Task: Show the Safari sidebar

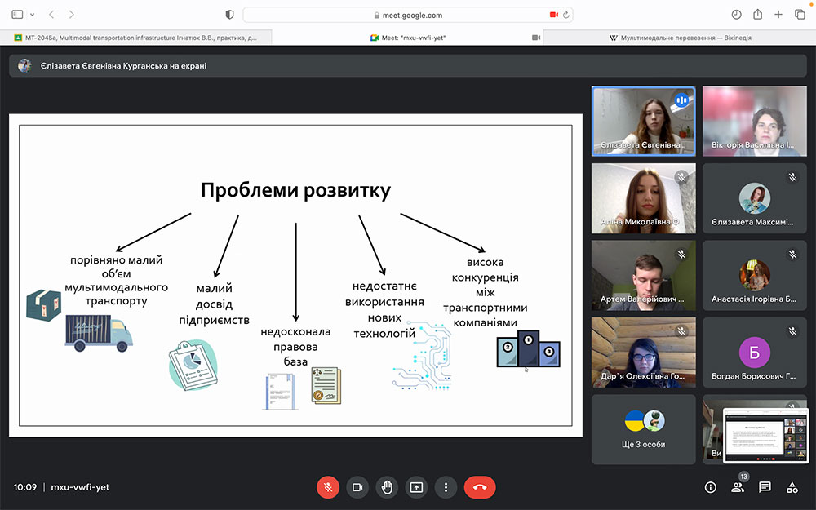Action: 18,15
